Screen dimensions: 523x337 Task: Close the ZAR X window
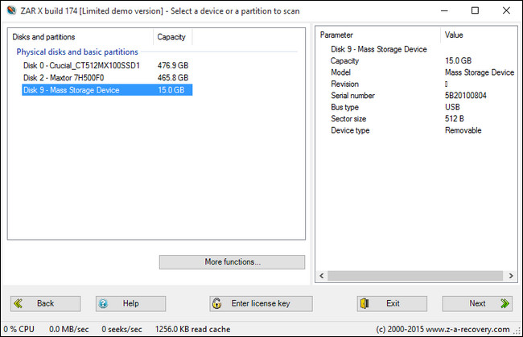(x=506, y=10)
